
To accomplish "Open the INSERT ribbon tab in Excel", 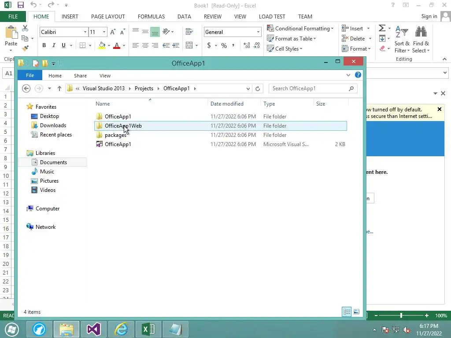I will point(70,16).
